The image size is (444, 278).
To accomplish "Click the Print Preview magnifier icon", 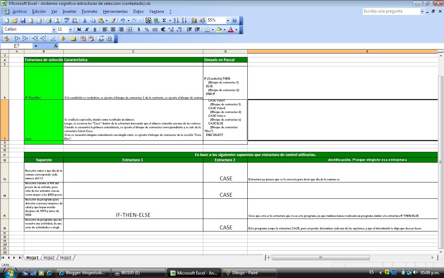I will (57, 20).
